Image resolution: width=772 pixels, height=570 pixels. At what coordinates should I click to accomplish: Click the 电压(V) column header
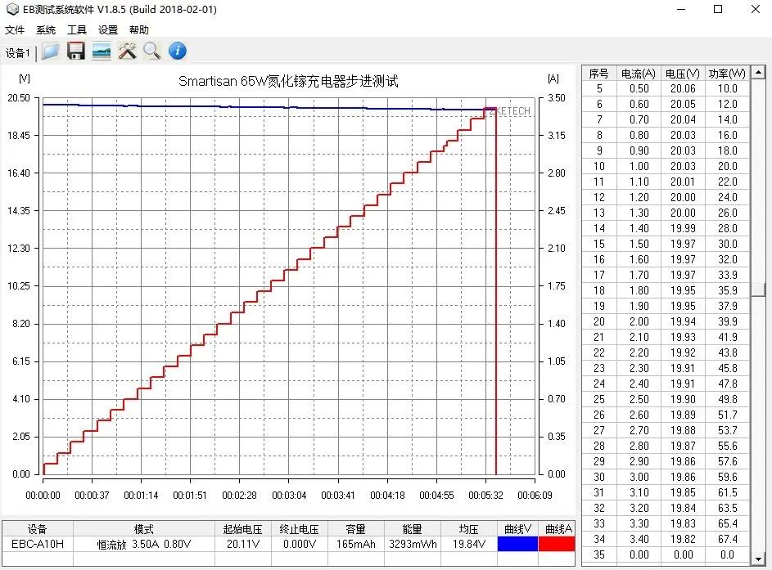click(x=683, y=74)
